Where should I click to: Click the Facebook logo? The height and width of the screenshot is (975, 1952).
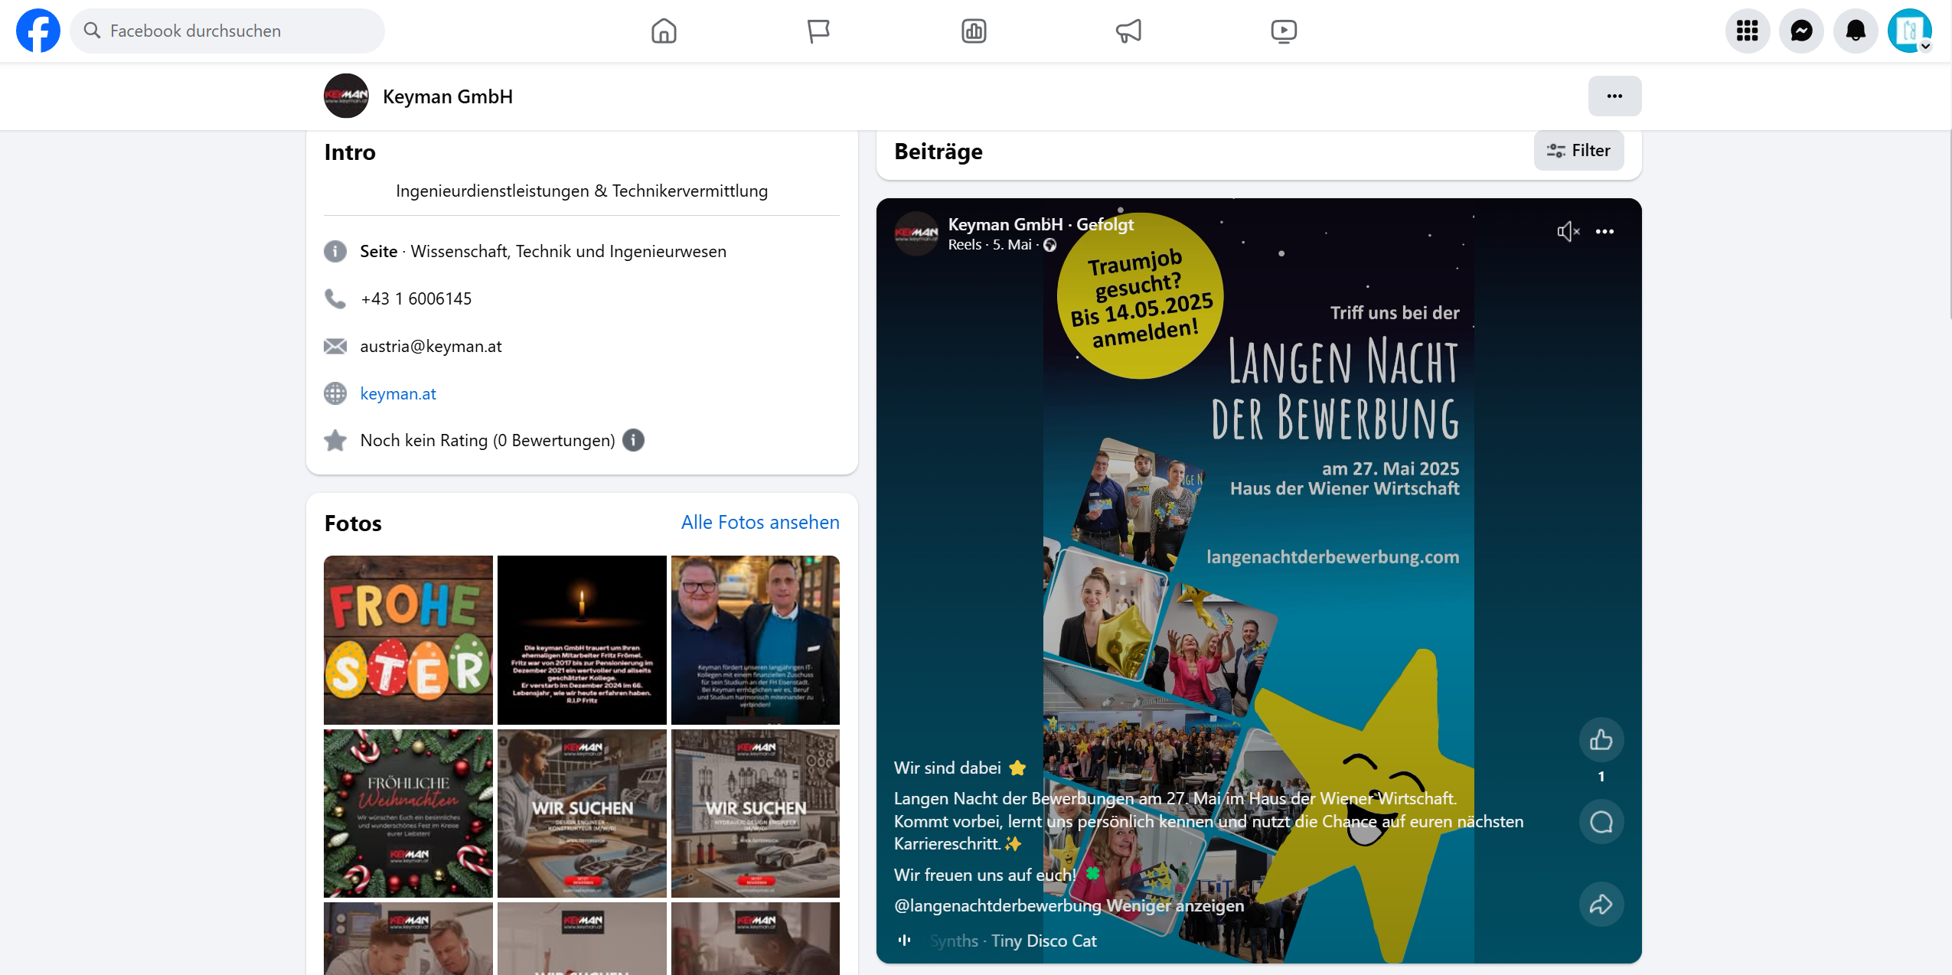(38, 31)
